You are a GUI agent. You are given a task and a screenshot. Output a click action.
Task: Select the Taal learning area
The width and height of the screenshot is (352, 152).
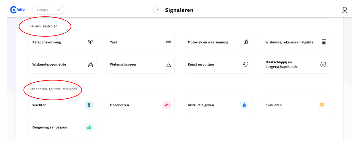click(x=140, y=42)
